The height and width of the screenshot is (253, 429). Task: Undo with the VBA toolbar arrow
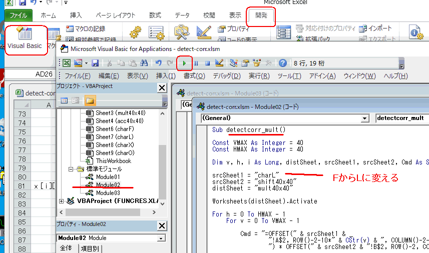click(158, 63)
